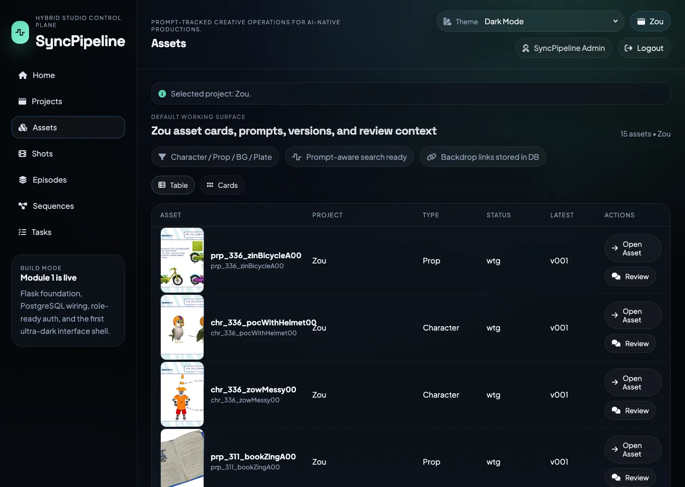
Task: Click the asset name chr_336_zowMessy00
Action: click(x=254, y=390)
